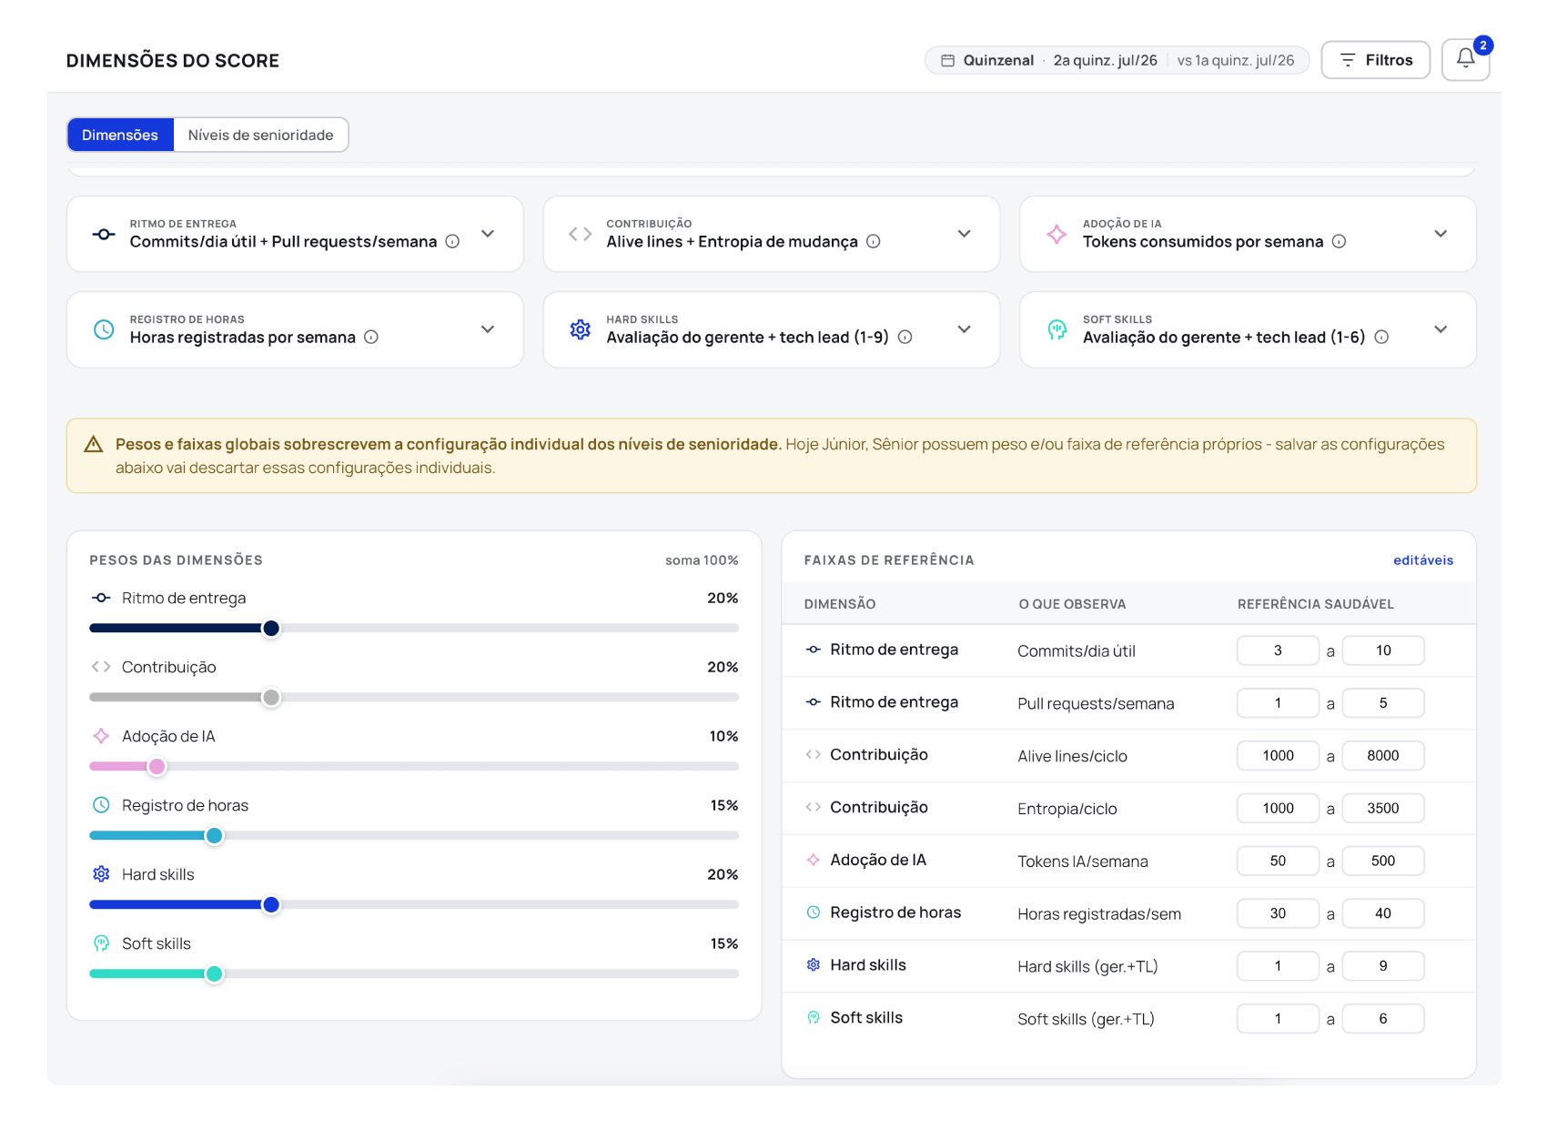
Task: Edit Commits/dia útil minimum value 3
Action: coord(1278,650)
